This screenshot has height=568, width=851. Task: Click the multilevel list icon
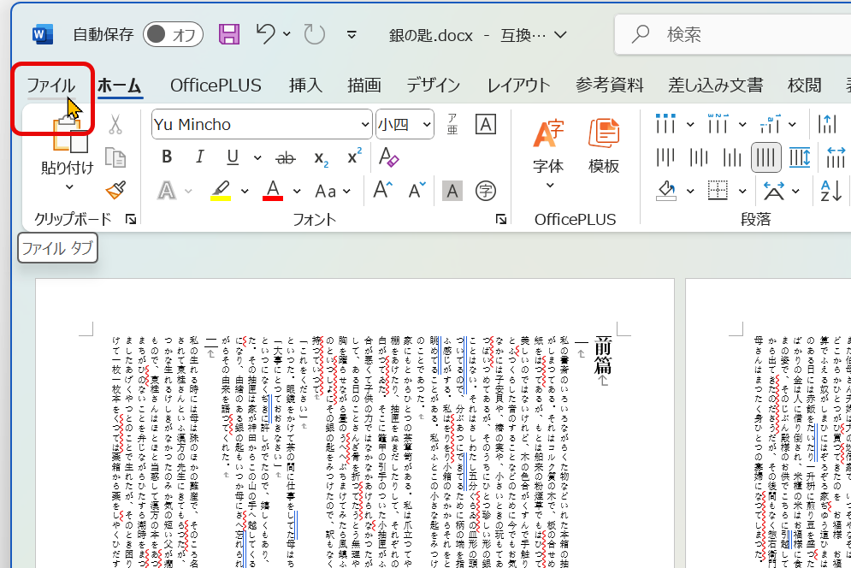pos(770,124)
